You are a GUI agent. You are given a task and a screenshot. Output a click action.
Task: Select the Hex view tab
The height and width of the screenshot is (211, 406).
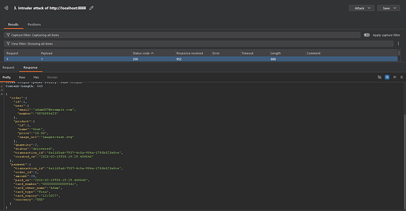[x=36, y=77]
